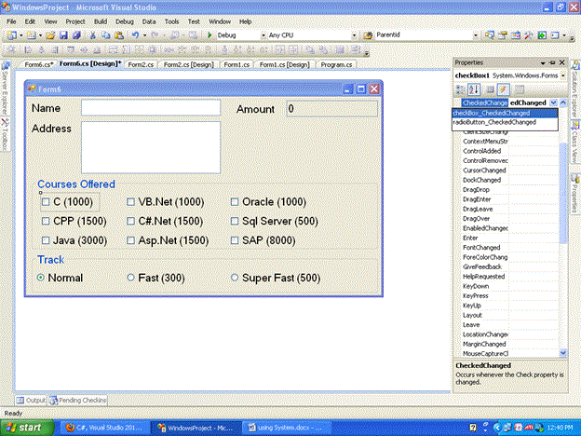Image resolution: width=581 pixels, height=436 pixels.
Task: Check the Sql Server (500) checkbox
Action: (x=235, y=222)
